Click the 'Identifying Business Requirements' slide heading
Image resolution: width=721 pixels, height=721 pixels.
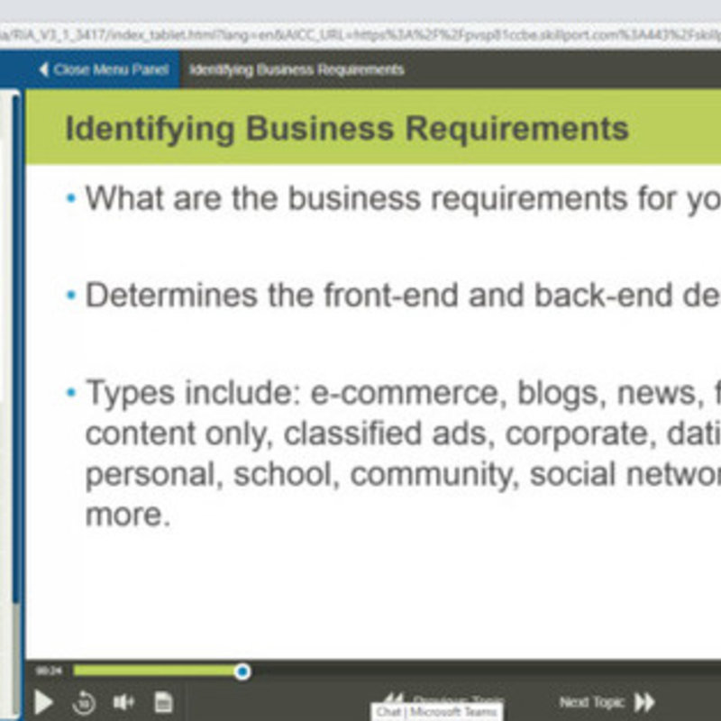347,128
